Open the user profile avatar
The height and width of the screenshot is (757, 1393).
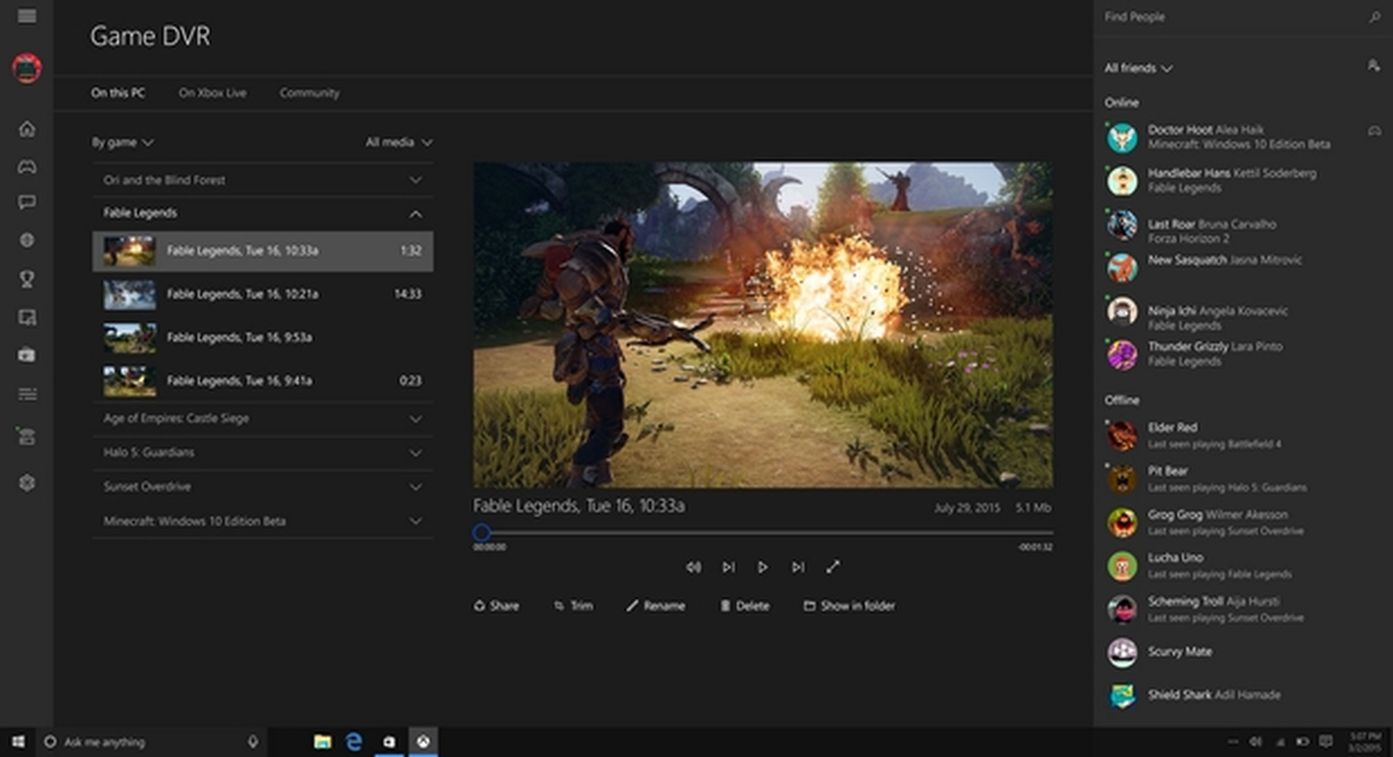(x=27, y=68)
